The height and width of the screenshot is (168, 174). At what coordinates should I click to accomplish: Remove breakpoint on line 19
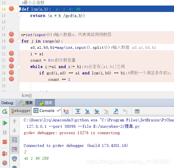point(11,41)
